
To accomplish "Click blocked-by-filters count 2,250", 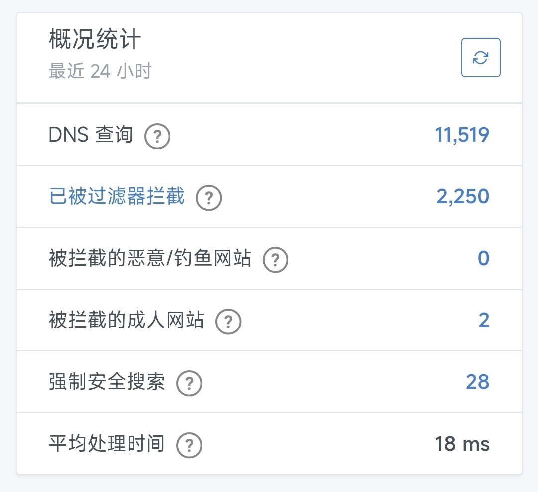I will point(463,196).
